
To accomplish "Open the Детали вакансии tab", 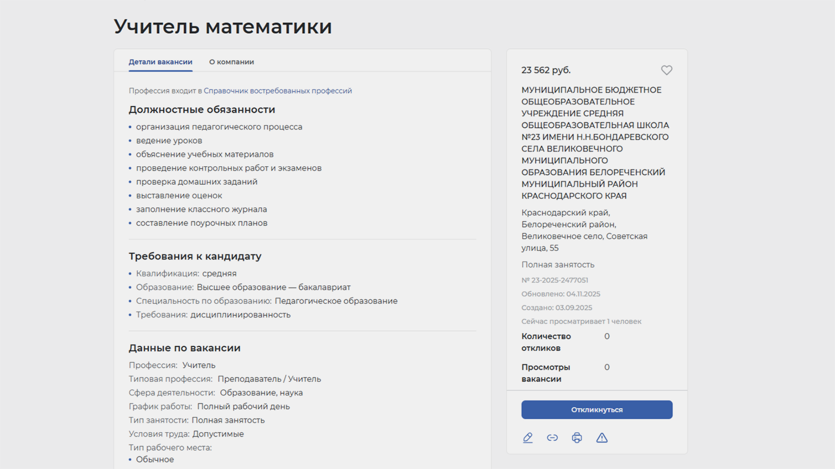I will [160, 62].
